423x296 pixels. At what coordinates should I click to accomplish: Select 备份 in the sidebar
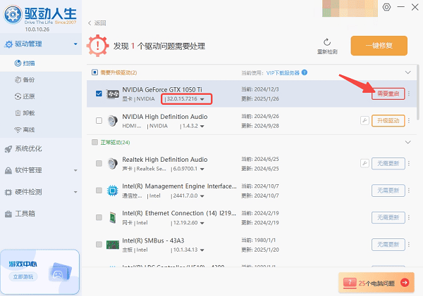tap(41, 80)
